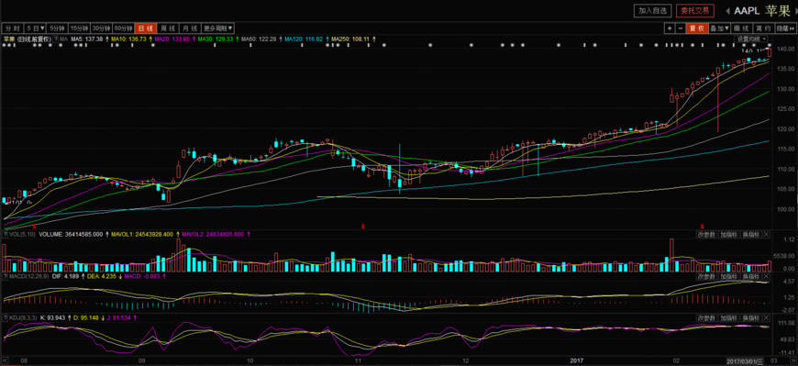Switch to the 60分钟 chart tab

(x=123, y=28)
